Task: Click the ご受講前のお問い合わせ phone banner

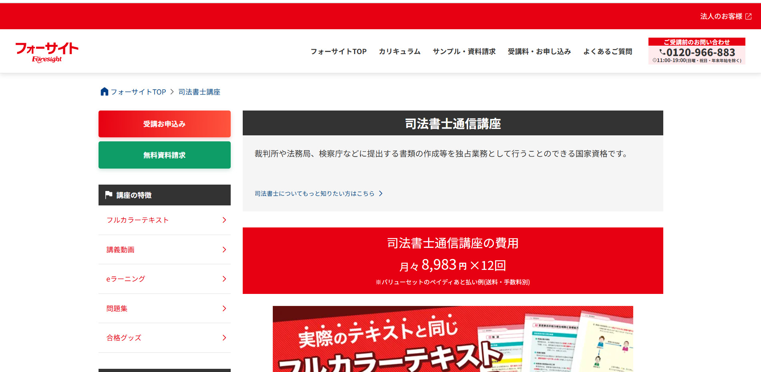Action: (697, 51)
